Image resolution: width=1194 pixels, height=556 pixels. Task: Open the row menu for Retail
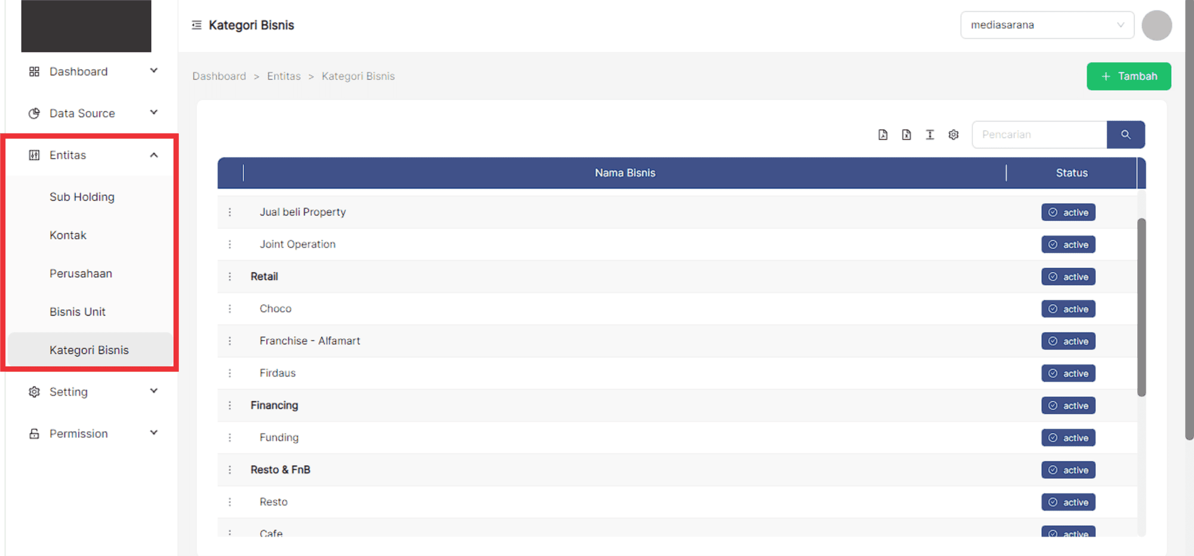[230, 277]
